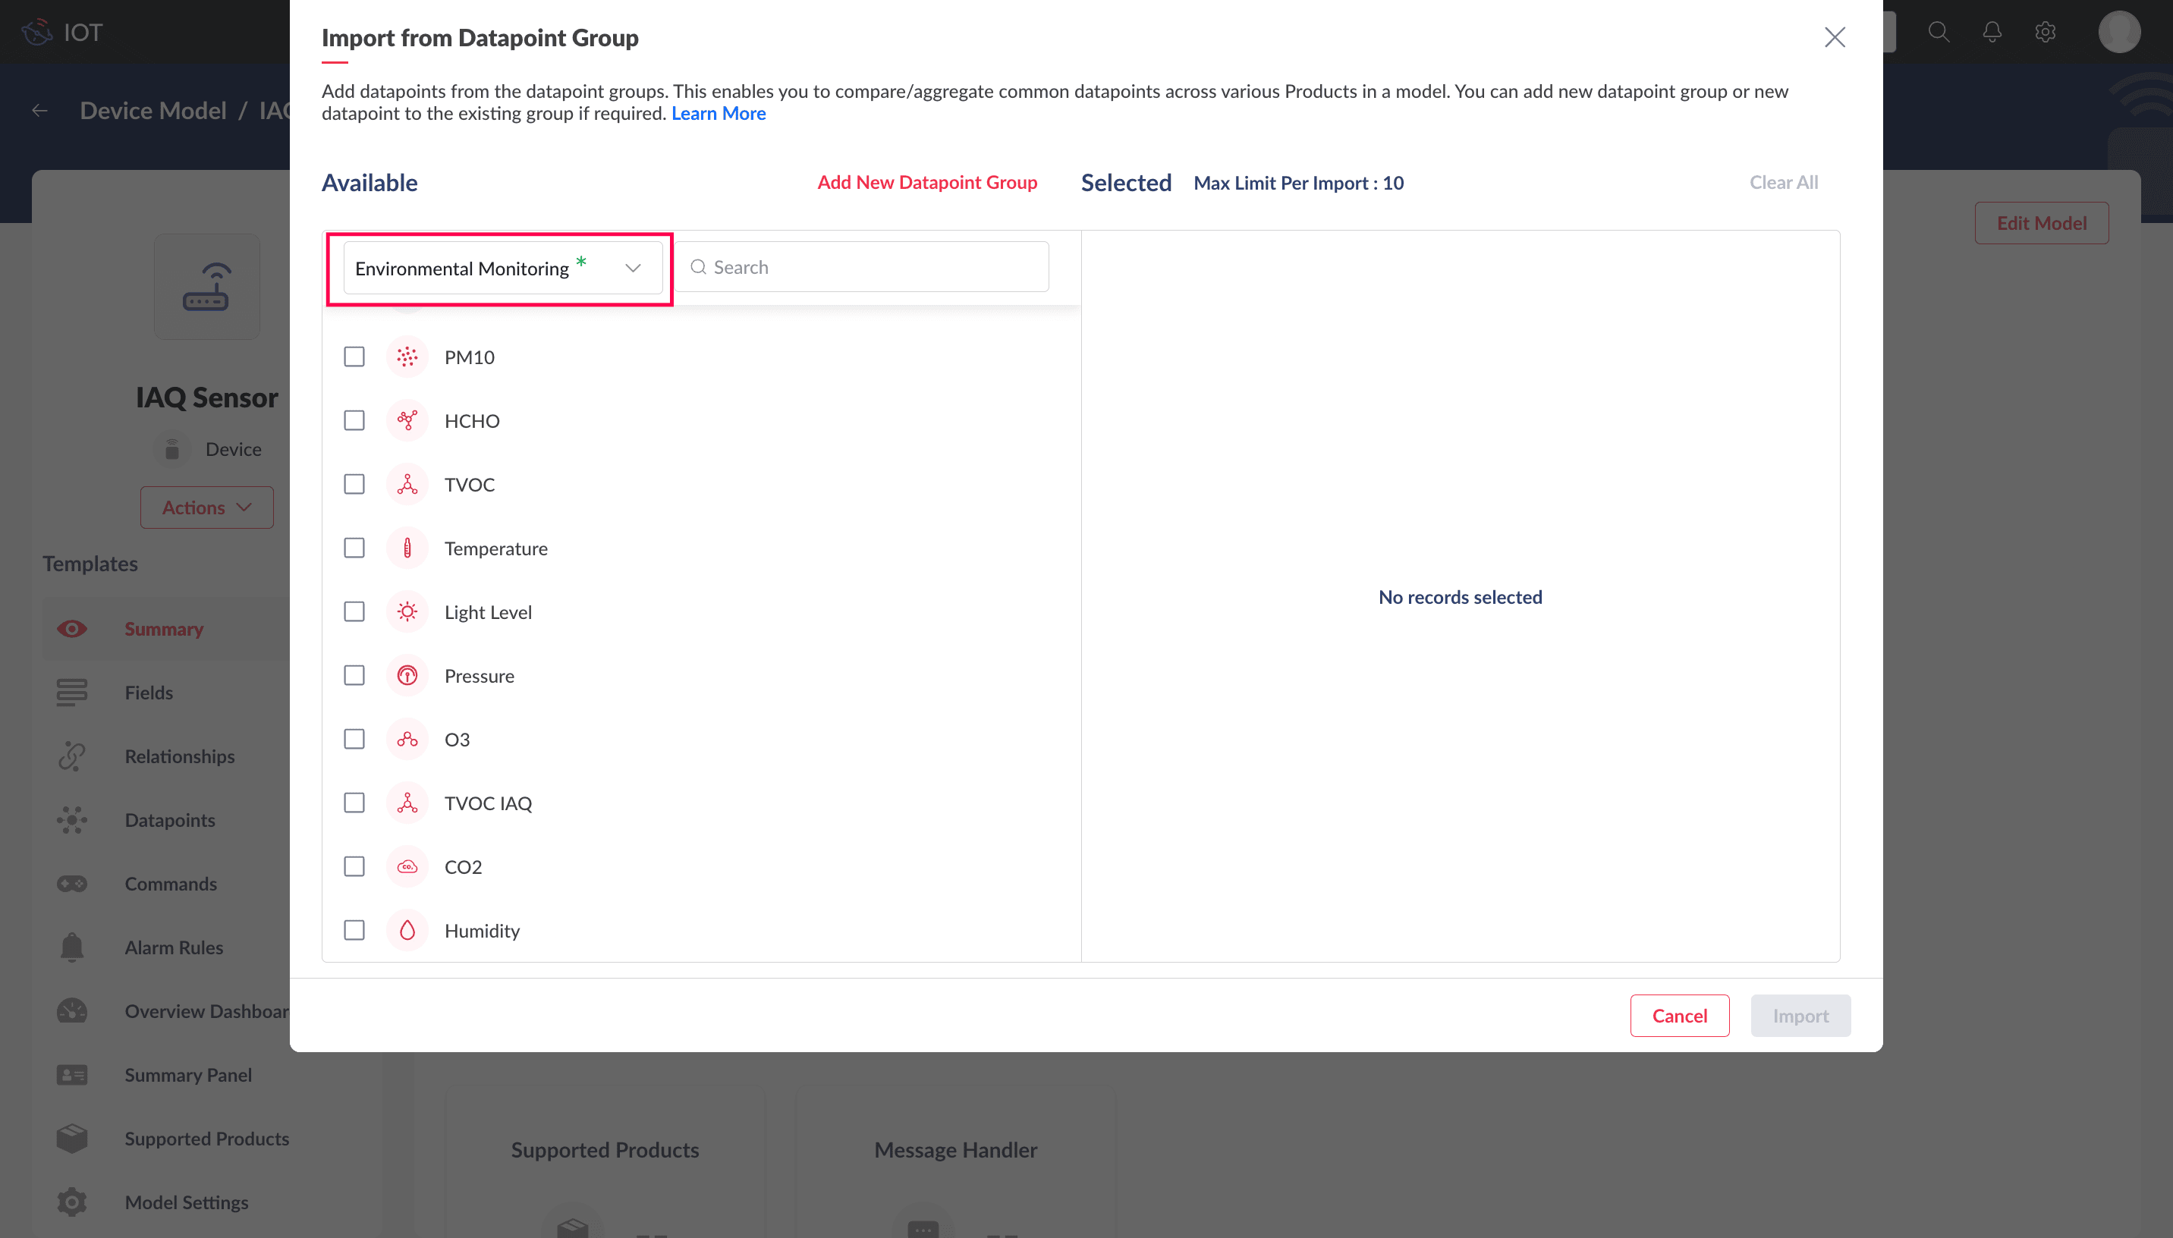This screenshot has width=2173, height=1238.
Task: Close the Import from Datapoint Group dialog
Action: tap(1834, 37)
